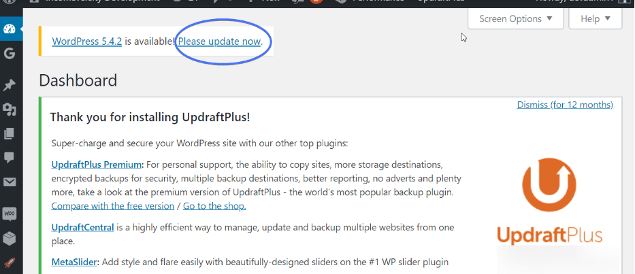Click the Dashboard page heading
Screen dimensions: 635x274
click(x=78, y=80)
